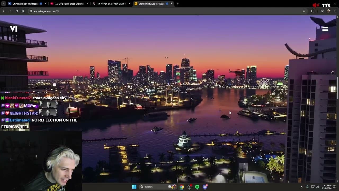339x191 pixels.
Task: Open the browser extensions menu
Action: pyautogui.click(x=313, y=11)
